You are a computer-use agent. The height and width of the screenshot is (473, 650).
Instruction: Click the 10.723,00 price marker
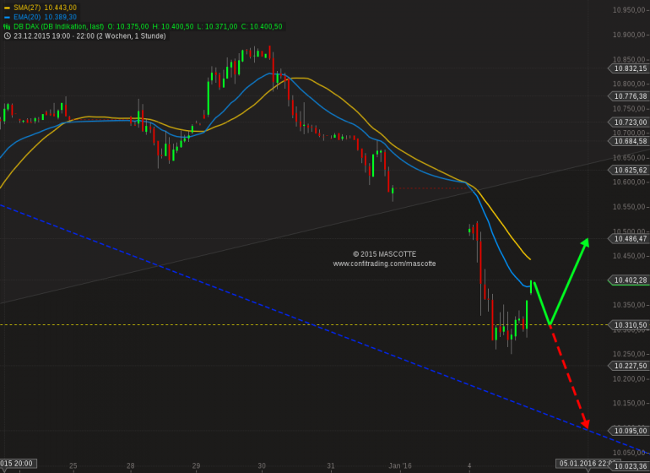[x=629, y=122]
